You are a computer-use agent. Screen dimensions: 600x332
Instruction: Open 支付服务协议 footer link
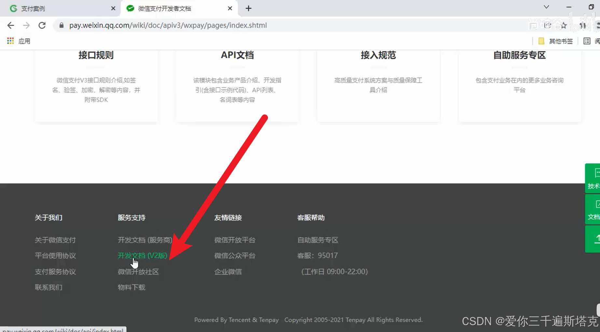[x=55, y=272]
